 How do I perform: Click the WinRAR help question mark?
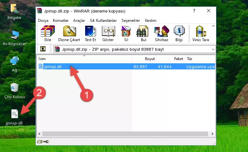(194, 11)
